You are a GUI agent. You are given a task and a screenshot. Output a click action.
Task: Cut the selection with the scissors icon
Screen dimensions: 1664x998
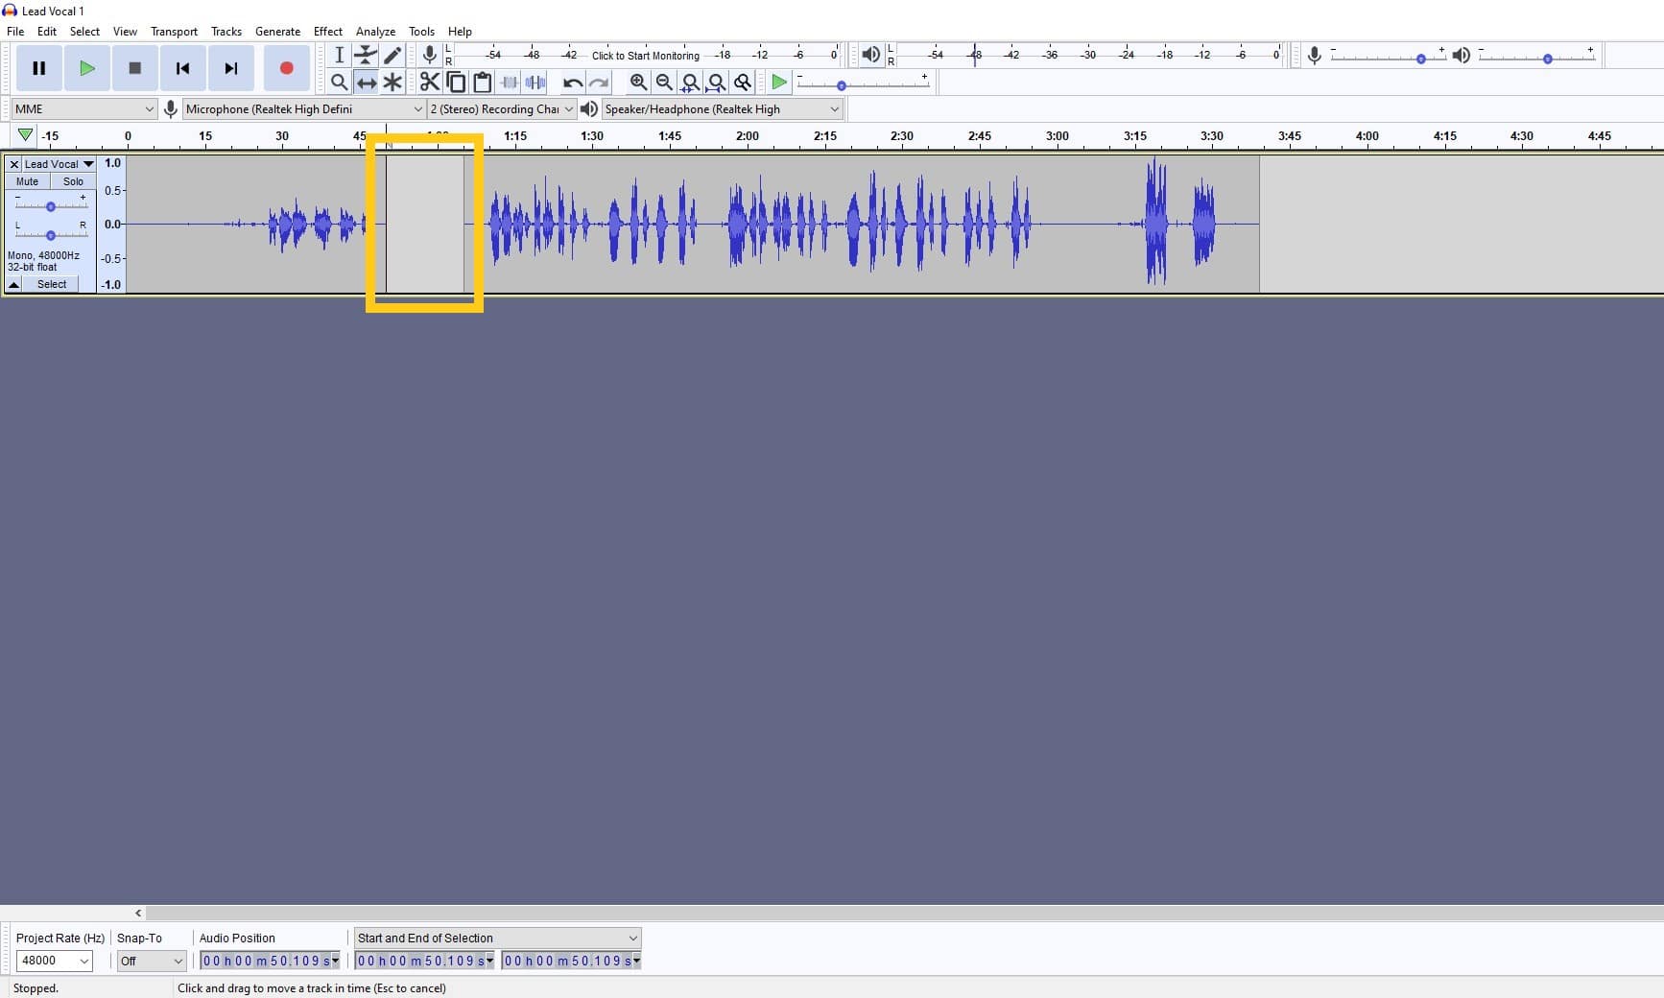pyautogui.click(x=429, y=83)
